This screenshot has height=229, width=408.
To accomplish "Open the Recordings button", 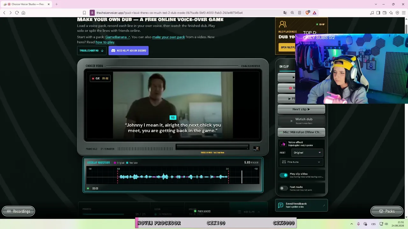I will pos(18,211).
